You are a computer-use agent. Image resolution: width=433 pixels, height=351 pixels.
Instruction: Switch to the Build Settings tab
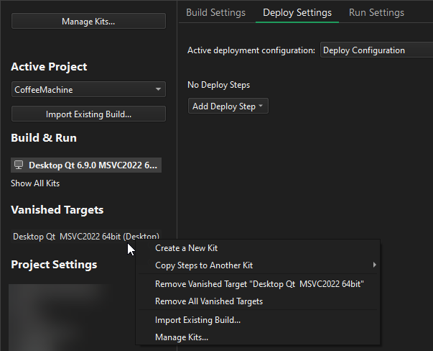(x=215, y=12)
